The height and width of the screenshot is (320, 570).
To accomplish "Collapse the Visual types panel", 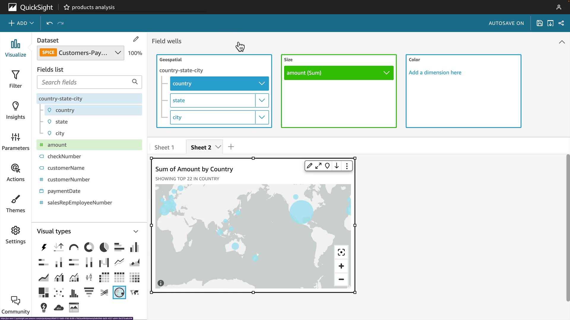I will 136,231.
